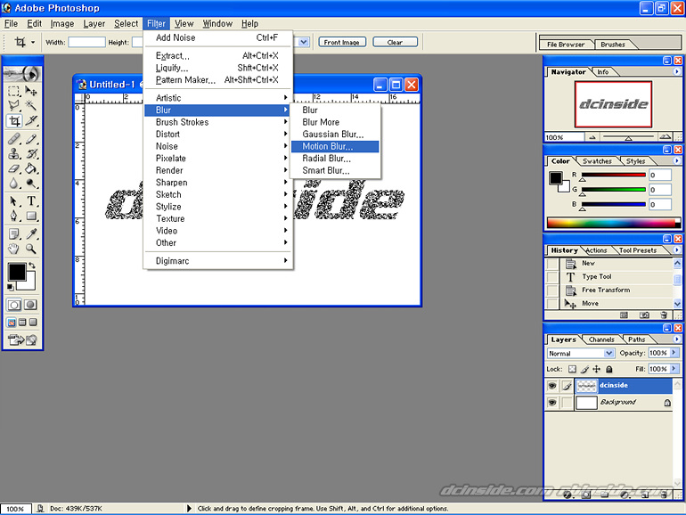686x515 pixels.
Task: Open the Crop tool preset picker arrow
Action: tap(33, 42)
